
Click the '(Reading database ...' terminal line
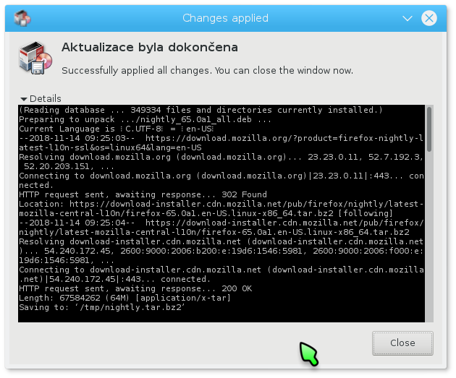200,110
